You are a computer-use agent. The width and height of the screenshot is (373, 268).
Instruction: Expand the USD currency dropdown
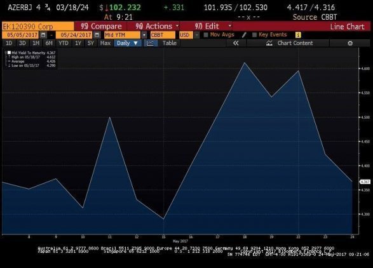tap(197, 35)
